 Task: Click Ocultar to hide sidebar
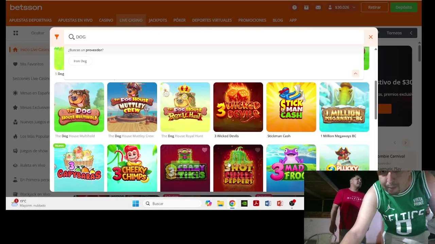coord(38,33)
